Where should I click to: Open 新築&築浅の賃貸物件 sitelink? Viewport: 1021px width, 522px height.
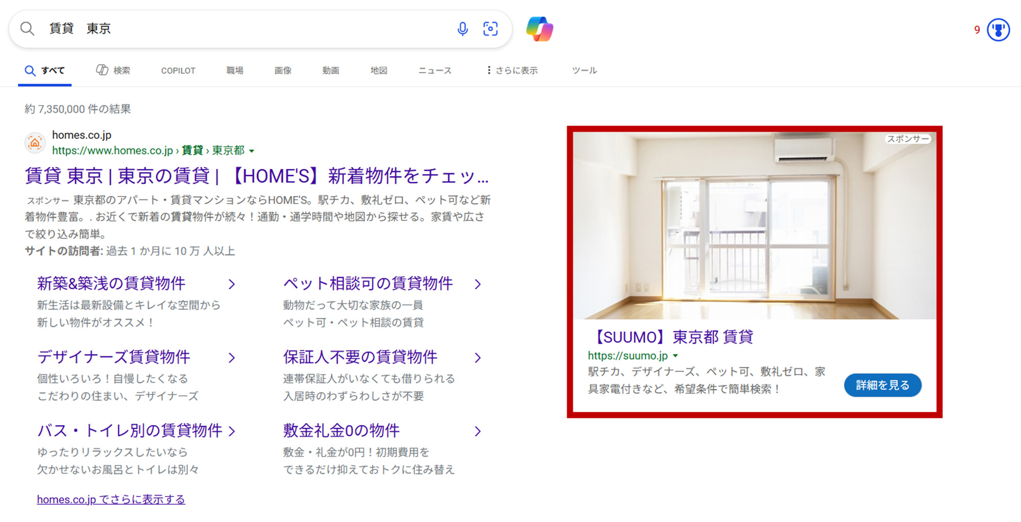[111, 284]
